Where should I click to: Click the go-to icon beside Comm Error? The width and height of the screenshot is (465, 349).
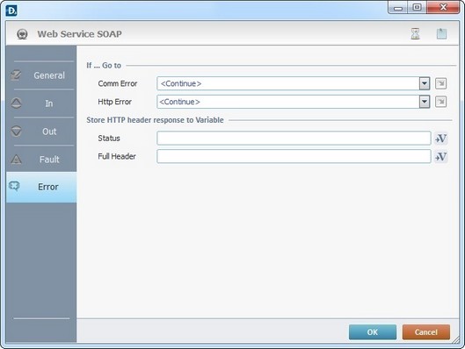tap(440, 83)
